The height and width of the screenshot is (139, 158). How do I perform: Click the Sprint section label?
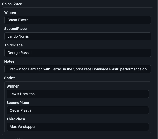(x=9, y=78)
